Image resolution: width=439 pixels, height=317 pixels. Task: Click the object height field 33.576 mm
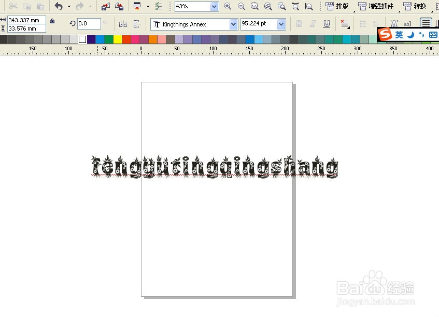(26, 28)
